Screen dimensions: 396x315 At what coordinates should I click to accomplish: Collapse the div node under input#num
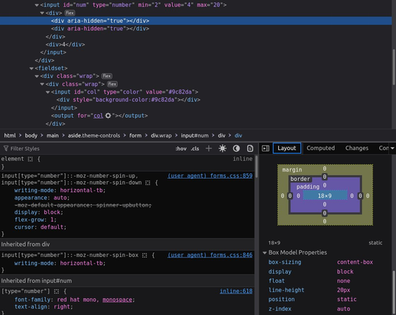click(42, 13)
